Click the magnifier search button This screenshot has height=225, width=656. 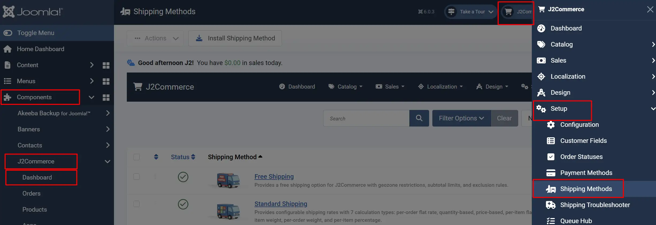coord(419,118)
